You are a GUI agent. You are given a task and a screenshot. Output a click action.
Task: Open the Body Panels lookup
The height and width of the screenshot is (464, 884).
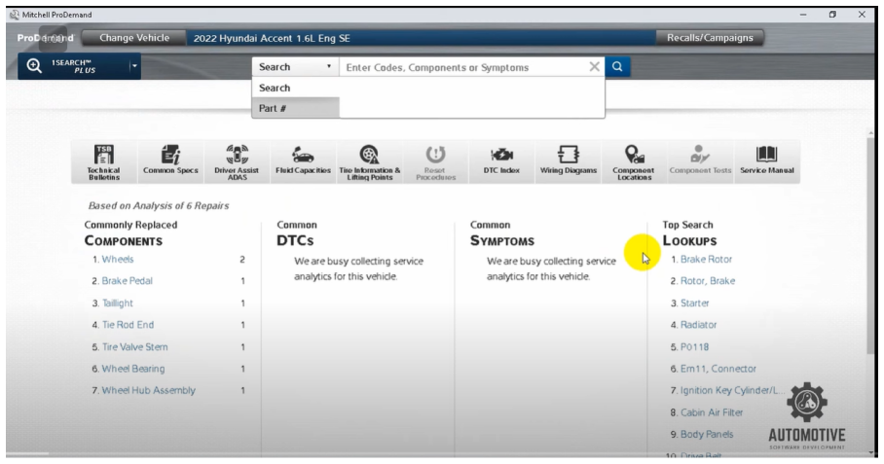(x=707, y=434)
